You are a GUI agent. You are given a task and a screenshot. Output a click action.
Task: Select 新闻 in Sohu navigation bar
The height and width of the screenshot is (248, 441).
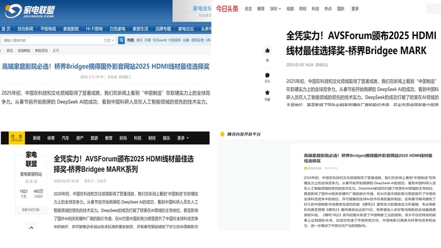tap(37, 138)
